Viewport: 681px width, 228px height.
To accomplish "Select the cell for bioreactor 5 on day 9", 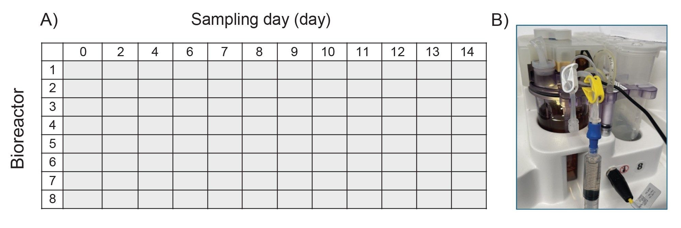I will coord(295,144).
